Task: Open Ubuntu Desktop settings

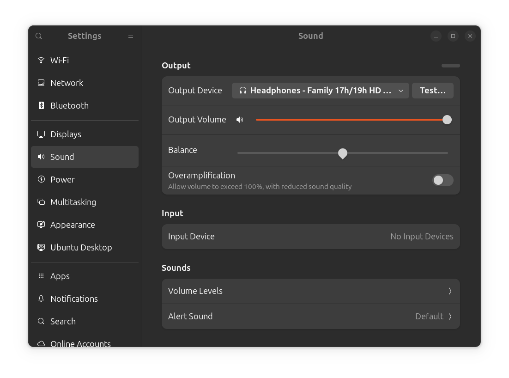Action: pos(81,247)
